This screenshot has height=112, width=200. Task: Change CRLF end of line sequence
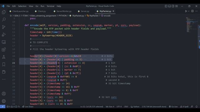pos(126,106)
